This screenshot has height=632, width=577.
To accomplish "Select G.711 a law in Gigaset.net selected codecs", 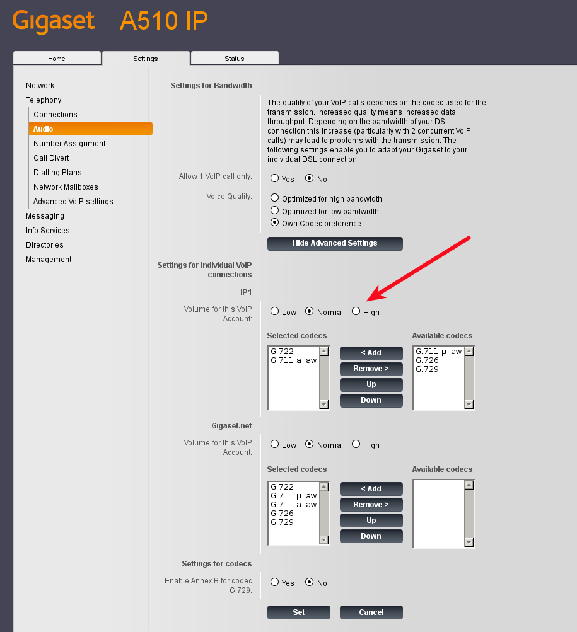I will point(294,505).
